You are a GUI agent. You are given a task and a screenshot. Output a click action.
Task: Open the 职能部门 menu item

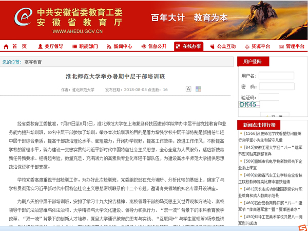tap(88, 46)
